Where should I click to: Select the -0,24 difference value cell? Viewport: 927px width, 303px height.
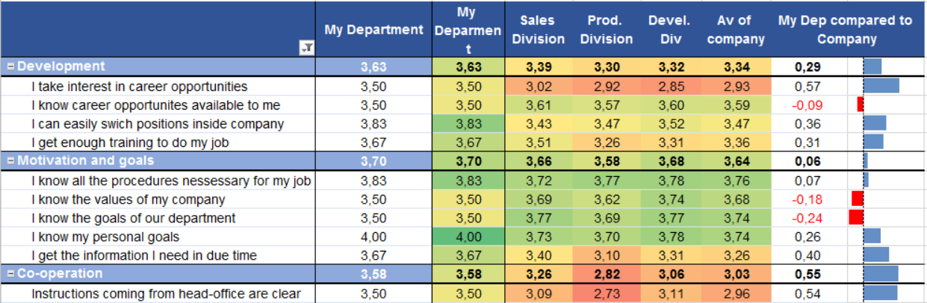click(808, 218)
